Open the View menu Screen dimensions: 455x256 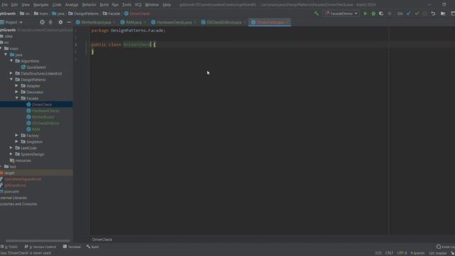(x=26, y=5)
